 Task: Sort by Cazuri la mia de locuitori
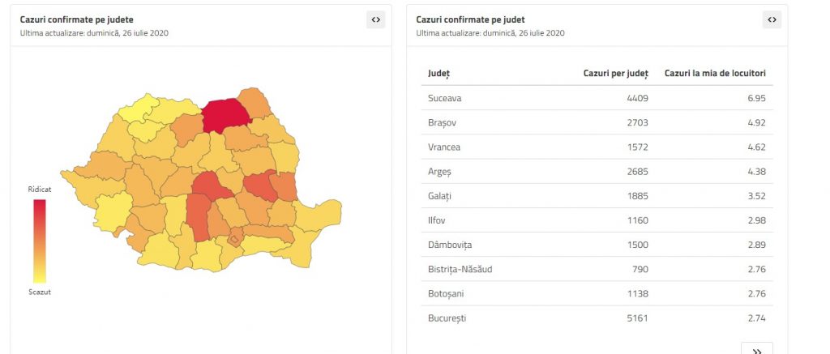coord(715,73)
